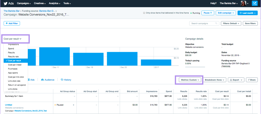Click the Dec 18 chart bar
This screenshot has width=261, height=114.
88,59
